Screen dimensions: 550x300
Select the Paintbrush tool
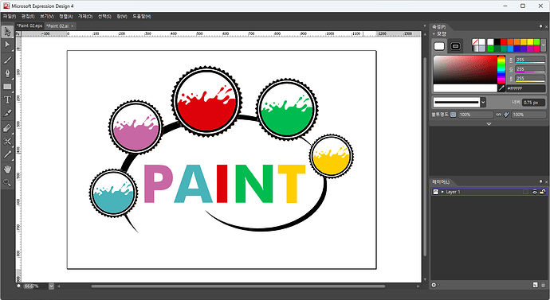(x=7, y=60)
